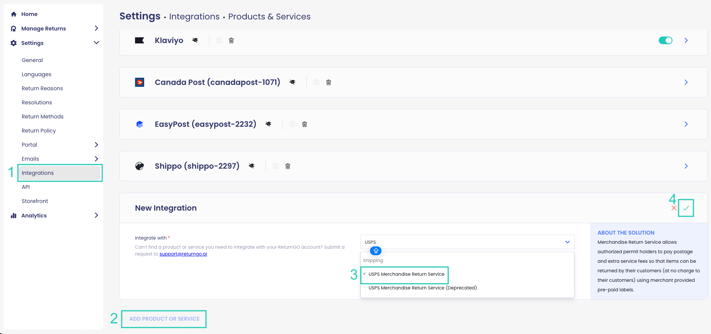The image size is (711, 334).
Task: Open Return Policy settings
Action: tap(39, 131)
